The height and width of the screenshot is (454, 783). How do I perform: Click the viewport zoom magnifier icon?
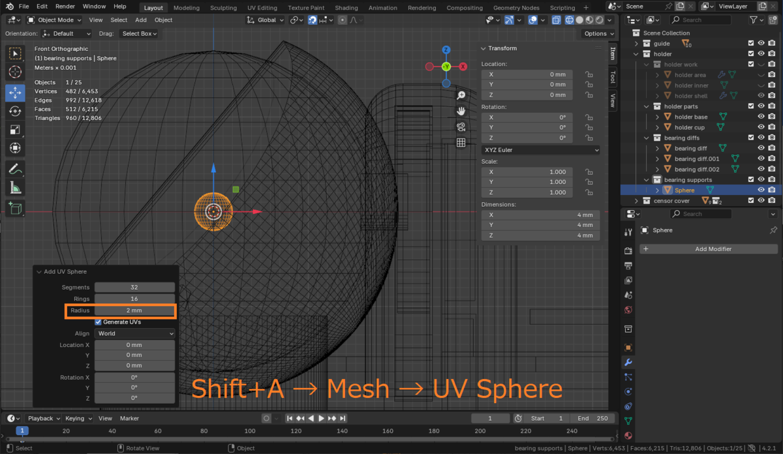click(x=461, y=95)
